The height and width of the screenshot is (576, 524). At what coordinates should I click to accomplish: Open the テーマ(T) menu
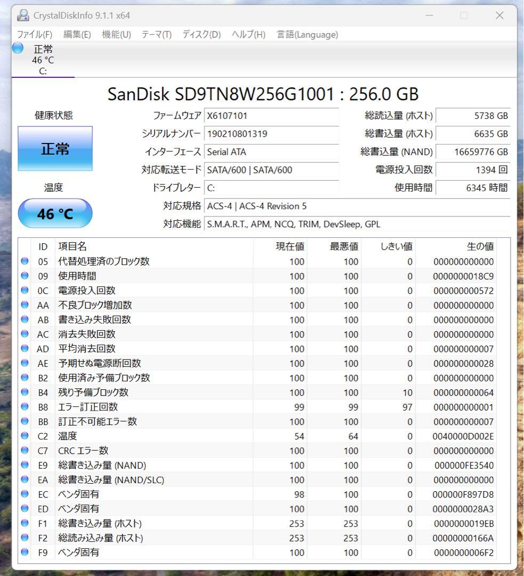pos(155,34)
